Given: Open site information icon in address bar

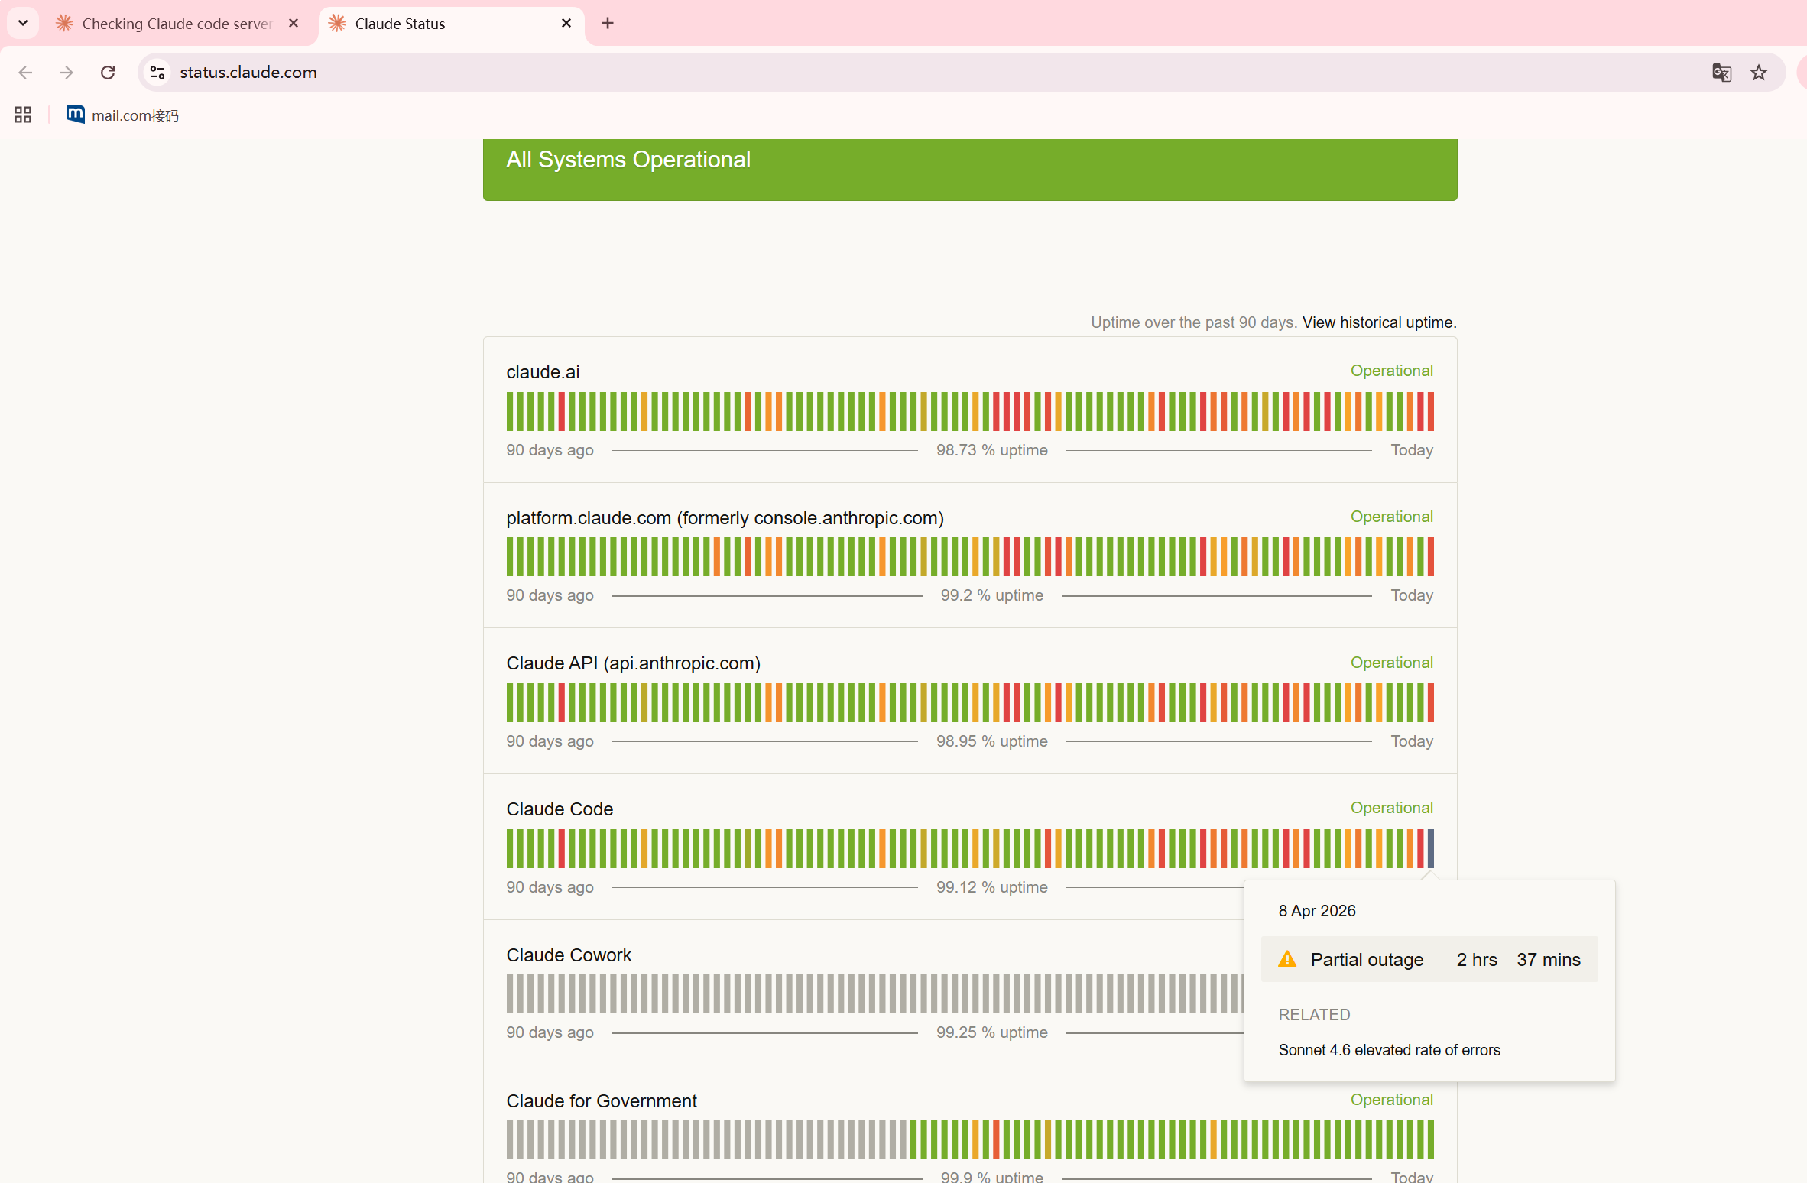Looking at the screenshot, I should pyautogui.click(x=157, y=73).
